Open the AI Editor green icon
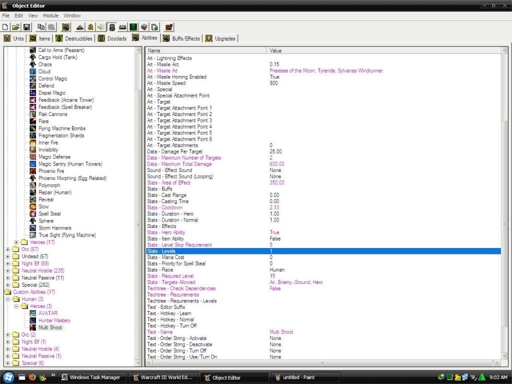The height and width of the screenshot is (384, 512). click(x=133, y=27)
